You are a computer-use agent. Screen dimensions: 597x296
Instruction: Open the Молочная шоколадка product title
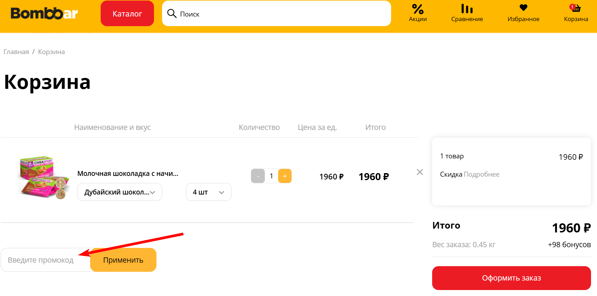click(128, 173)
